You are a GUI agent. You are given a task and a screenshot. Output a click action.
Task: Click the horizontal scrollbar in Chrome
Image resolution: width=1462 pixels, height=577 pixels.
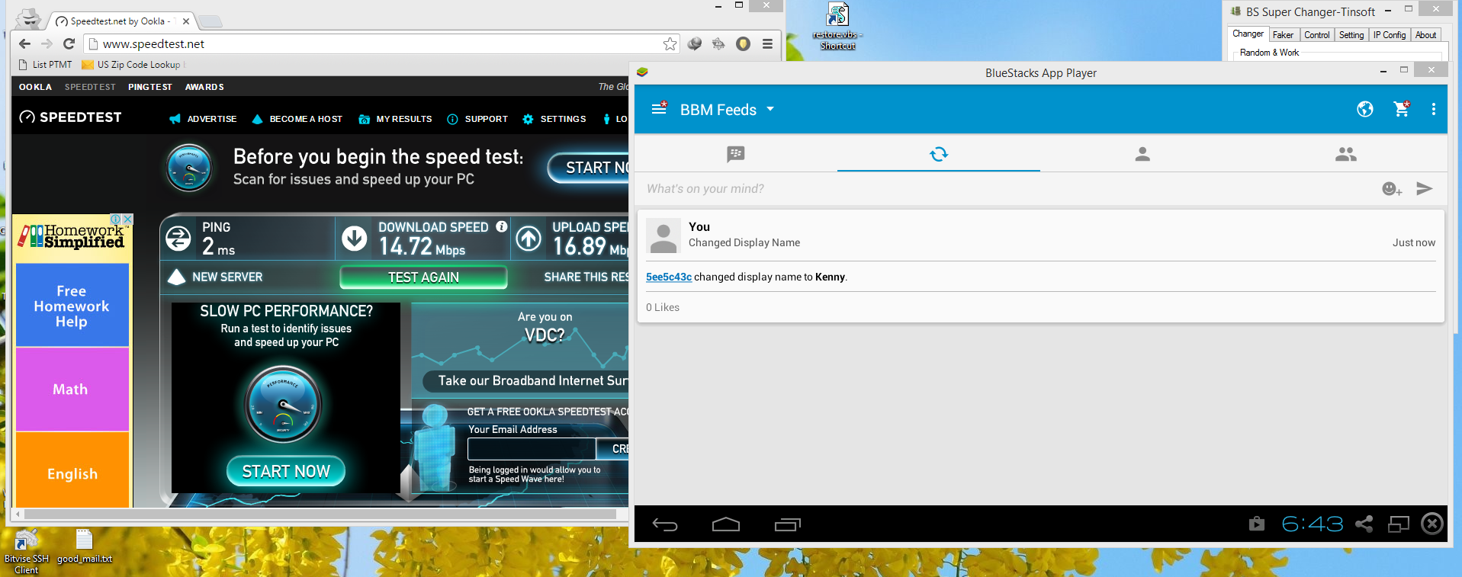320,514
